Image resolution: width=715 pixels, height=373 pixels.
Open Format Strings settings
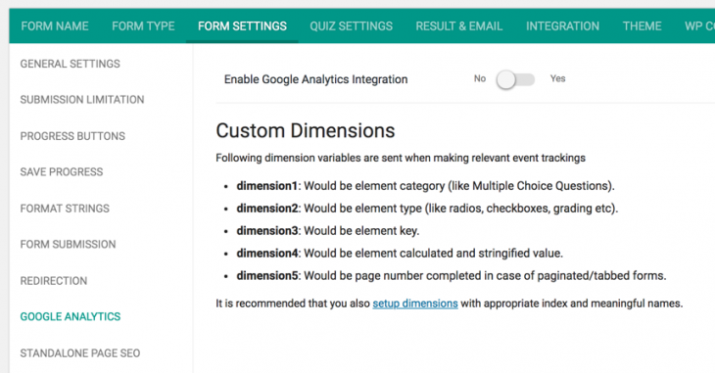[65, 209]
